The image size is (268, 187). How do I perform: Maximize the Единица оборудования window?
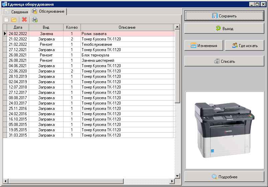(x=257, y=4)
